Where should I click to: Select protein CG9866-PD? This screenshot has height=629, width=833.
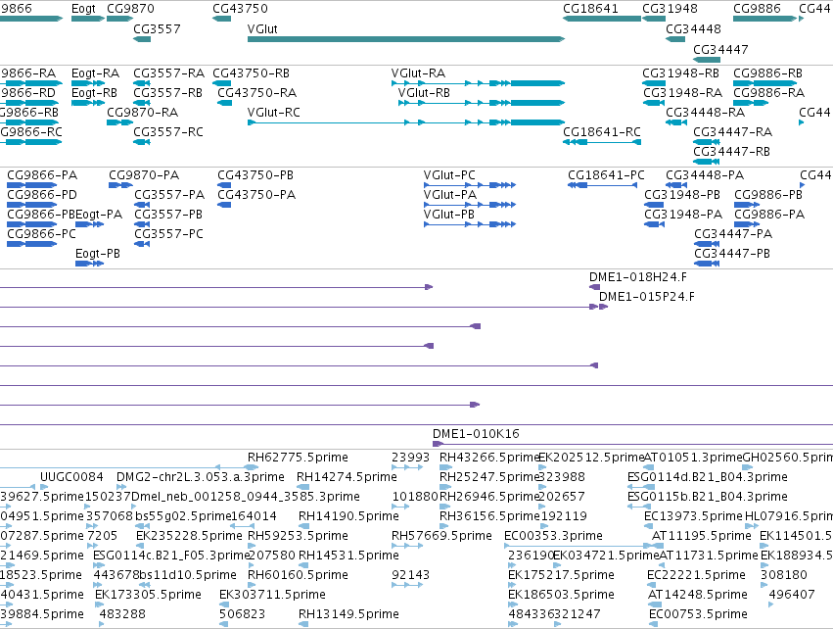click(32, 205)
